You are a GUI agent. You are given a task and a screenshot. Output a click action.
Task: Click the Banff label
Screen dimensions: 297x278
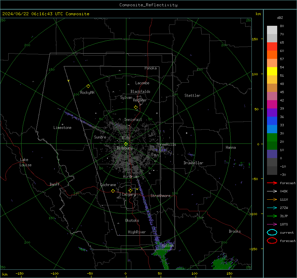tap(54, 184)
